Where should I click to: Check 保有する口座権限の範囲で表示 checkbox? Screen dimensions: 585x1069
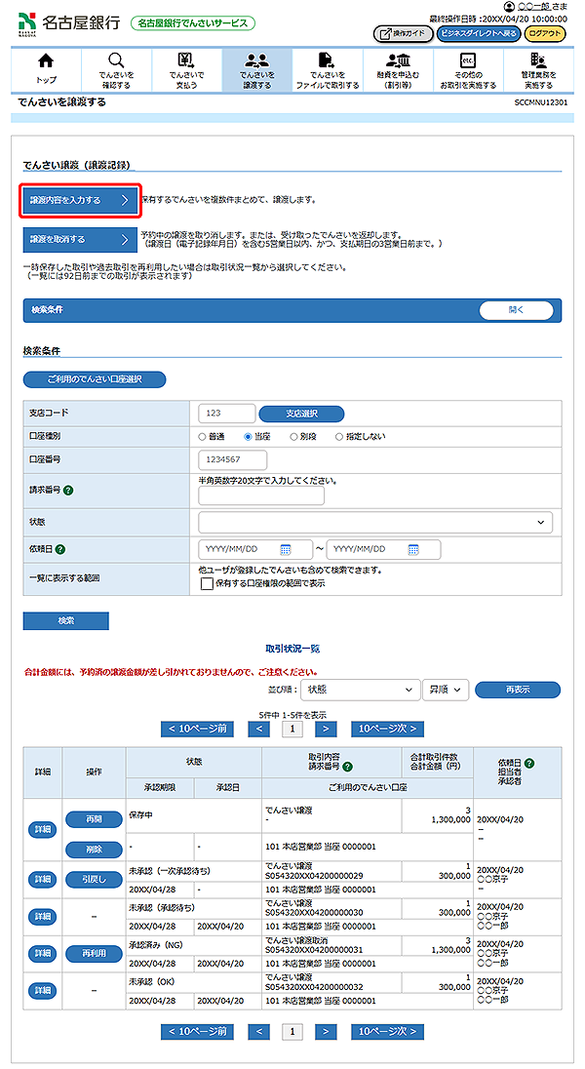(x=206, y=584)
